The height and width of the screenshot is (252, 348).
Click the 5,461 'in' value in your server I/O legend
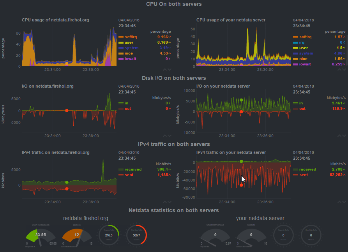[337, 103]
